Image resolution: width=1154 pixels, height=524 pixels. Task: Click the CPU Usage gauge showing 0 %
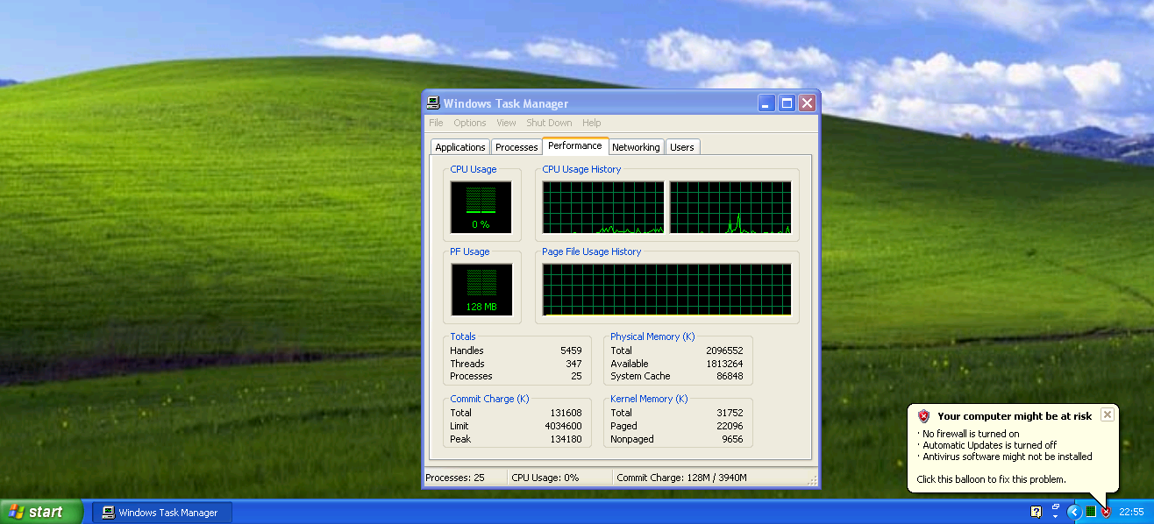coord(481,207)
